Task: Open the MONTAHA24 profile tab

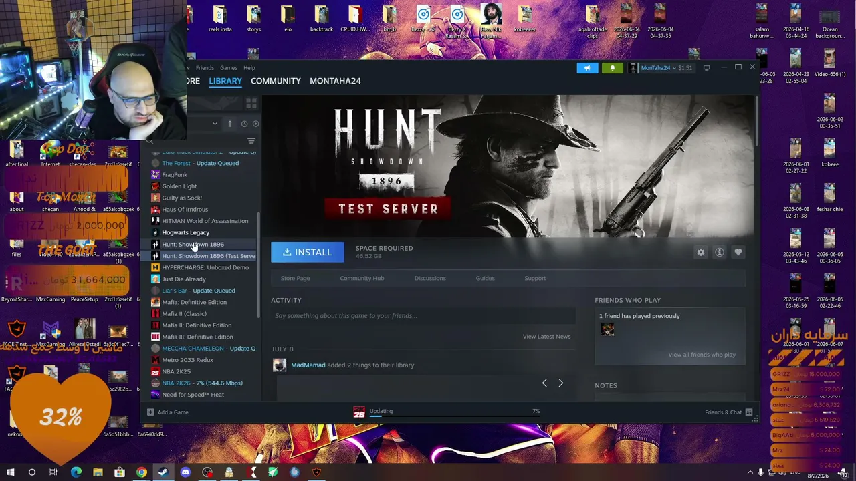Action: tap(335, 81)
